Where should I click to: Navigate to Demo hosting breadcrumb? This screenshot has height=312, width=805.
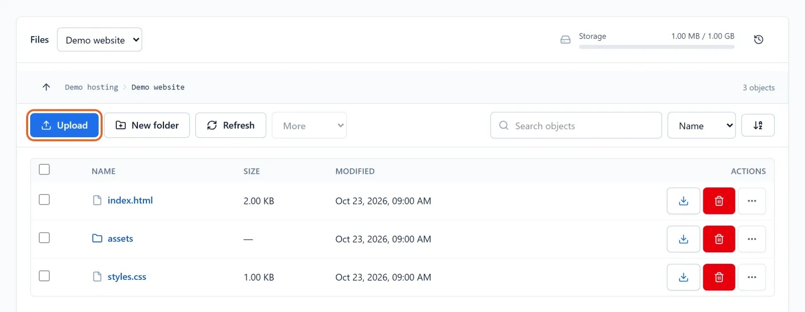[x=92, y=87]
